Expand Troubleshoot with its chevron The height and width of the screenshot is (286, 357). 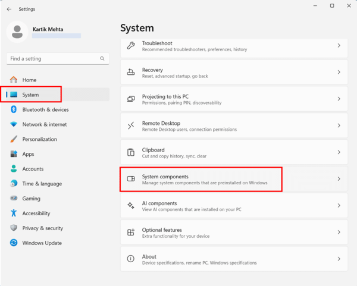click(339, 46)
